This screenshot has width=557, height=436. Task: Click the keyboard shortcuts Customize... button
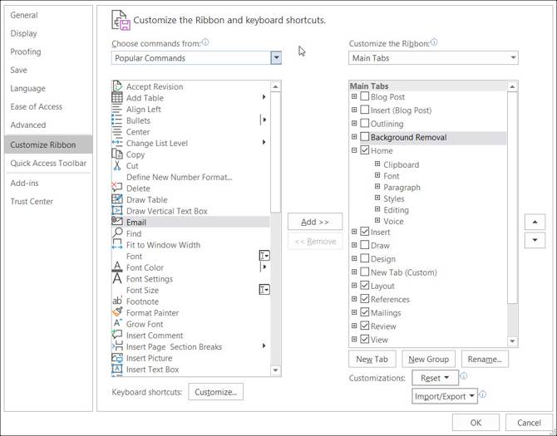(215, 392)
